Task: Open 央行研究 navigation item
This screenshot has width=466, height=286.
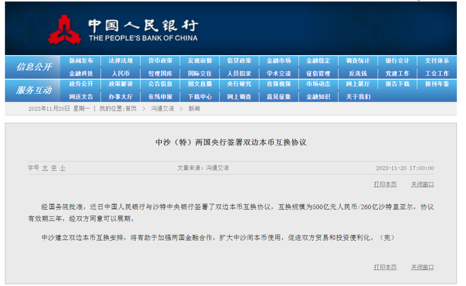Action: click(x=239, y=84)
